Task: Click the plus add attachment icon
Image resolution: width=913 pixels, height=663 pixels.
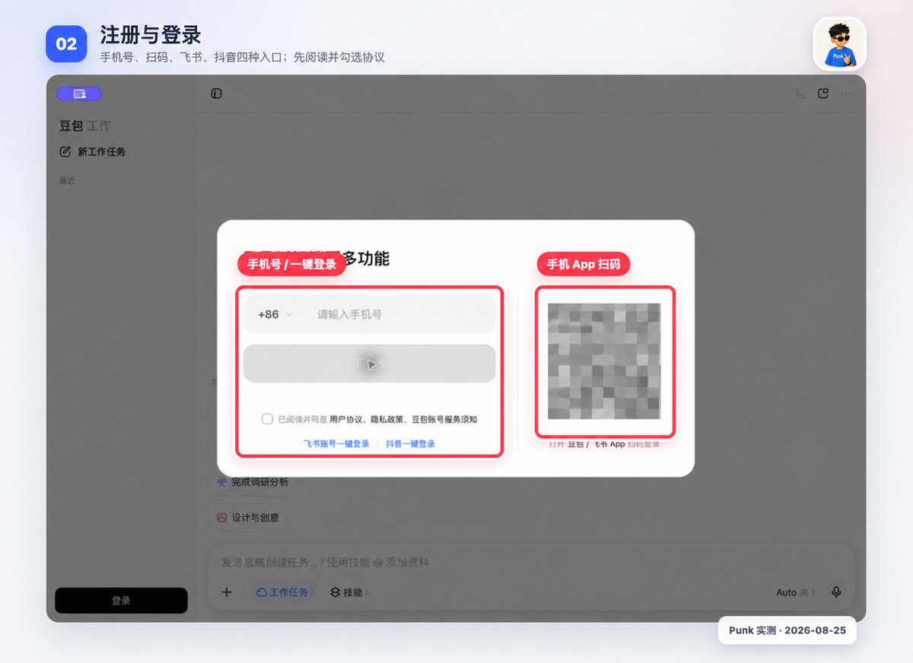Action: [x=227, y=592]
